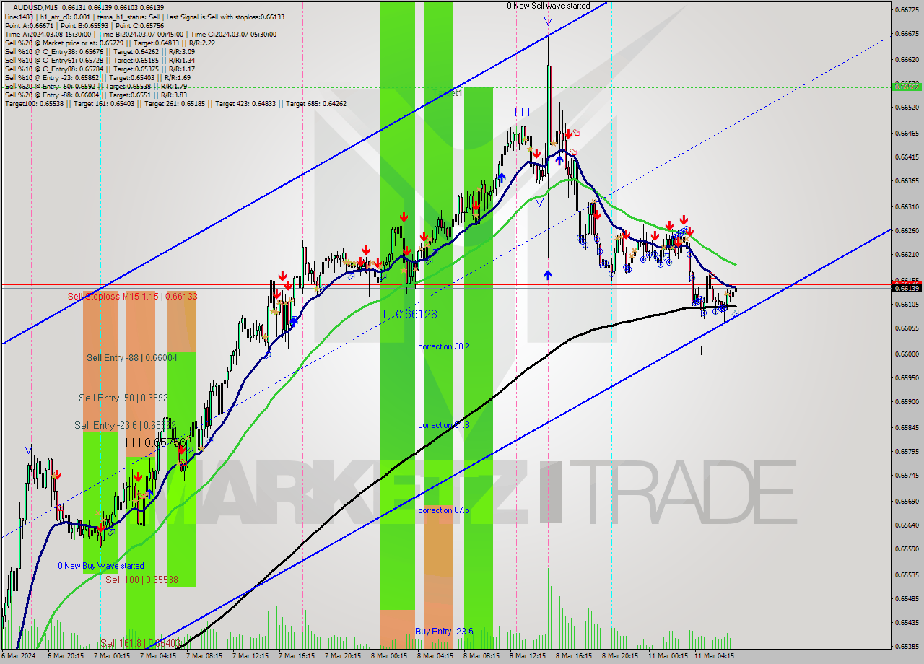Click the 'Time A:2024.03.08 15:30:00' info line
The height and width of the screenshot is (664, 924).
coord(140,34)
